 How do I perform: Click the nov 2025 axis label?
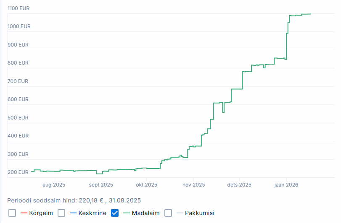pyautogui.click(x=193, y=184)
